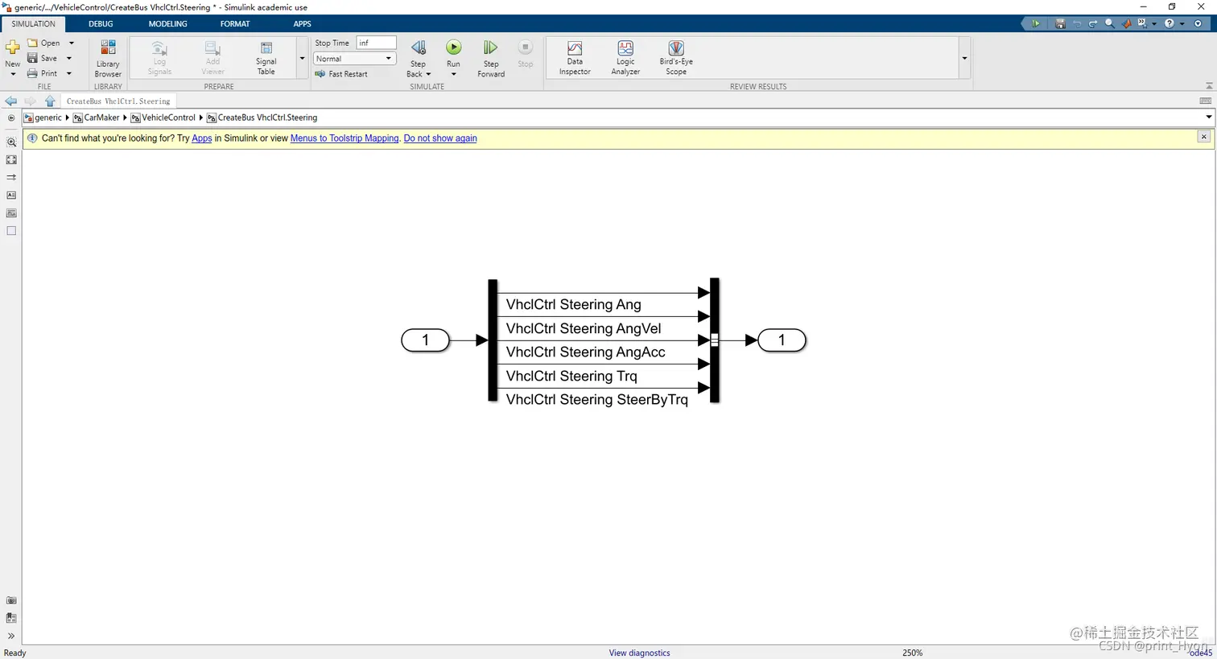Click the New model icon
This screenshot has height=659, width=1217.
click(x=12, y=48)
